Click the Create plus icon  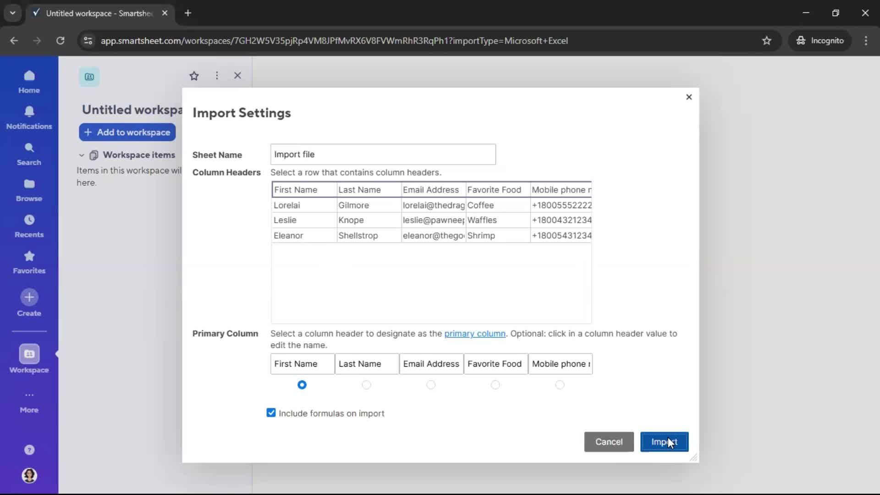[29, 297]
